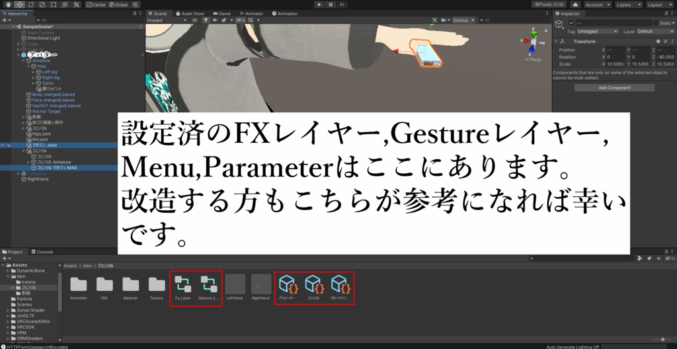
Task: Select the Rotate tool in toolbar
Action: point(31,5)
